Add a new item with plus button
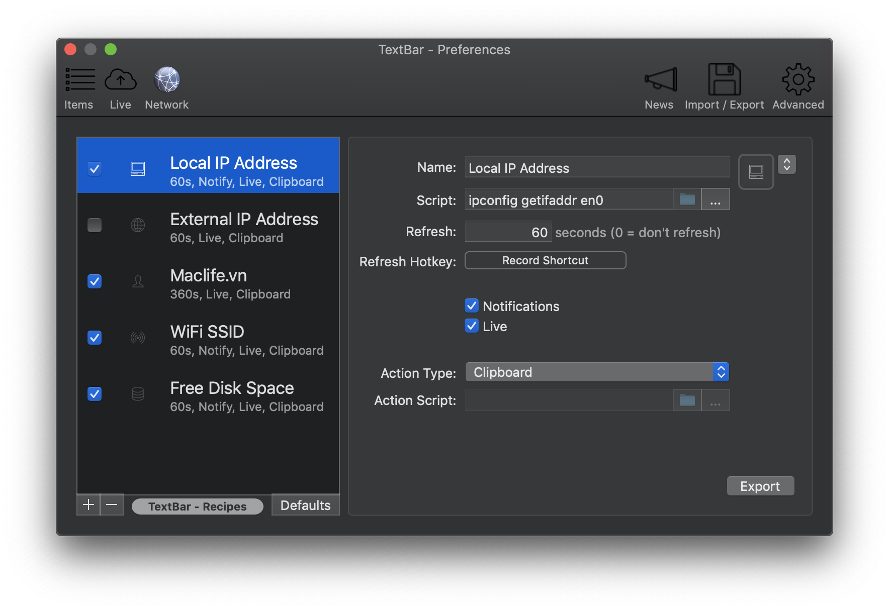 coord(88,504)
